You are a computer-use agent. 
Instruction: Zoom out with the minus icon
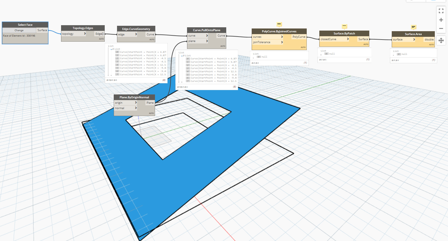pos(441,28)
